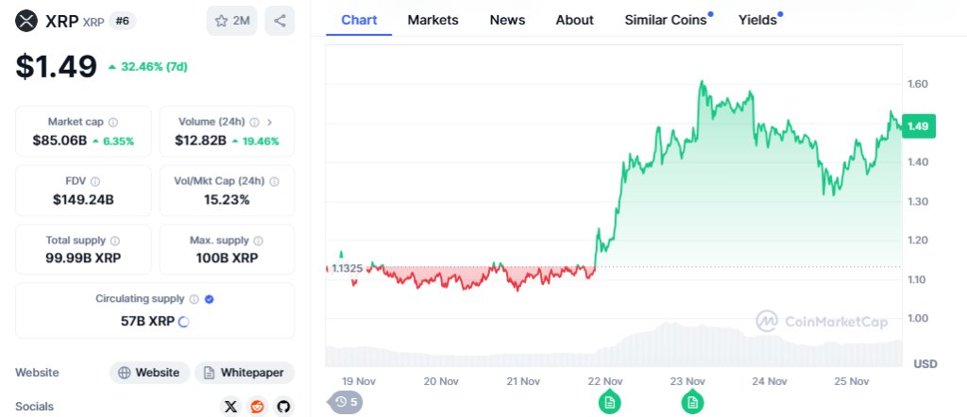The width and height of the screenshot is (967, 417).
Task: Add XRP to watchlist via star button
Action: pos(232,21)
